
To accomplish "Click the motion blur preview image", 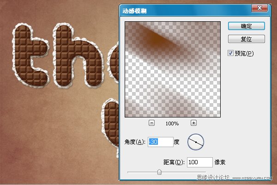I will click(x=173, y=69).
